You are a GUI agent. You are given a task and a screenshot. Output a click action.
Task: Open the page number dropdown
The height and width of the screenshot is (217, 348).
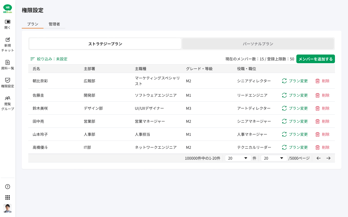click(274, 158)
